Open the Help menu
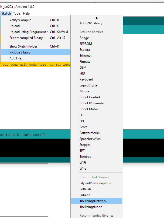The image size is (164, 218). click(x=26, y=14)
